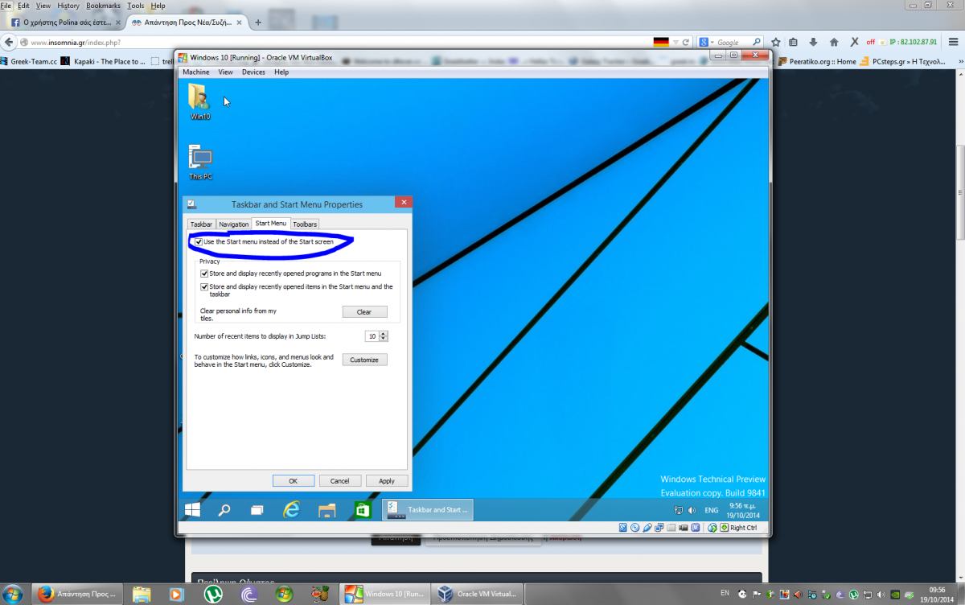965x605 pixels.
Task: Open the VirtualBox View menu
Action: tap(226, 72)
